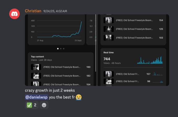The height and width of the screenshot is (117, 178).
Task: Click the crying emoji in the message
Action: 78,97
